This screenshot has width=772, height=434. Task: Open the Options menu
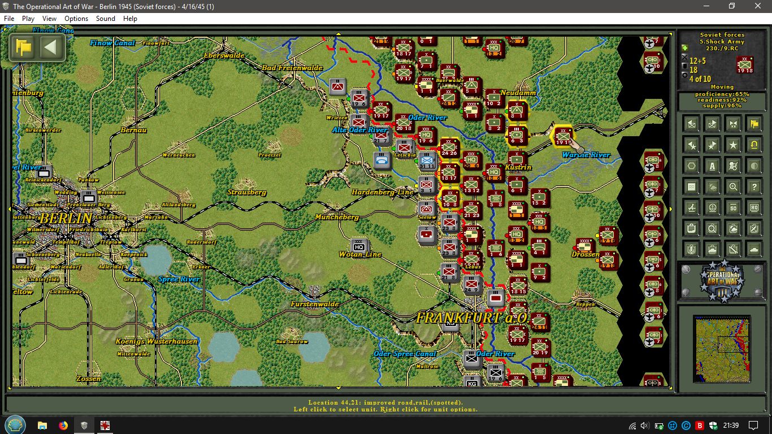tap(76, 18)
